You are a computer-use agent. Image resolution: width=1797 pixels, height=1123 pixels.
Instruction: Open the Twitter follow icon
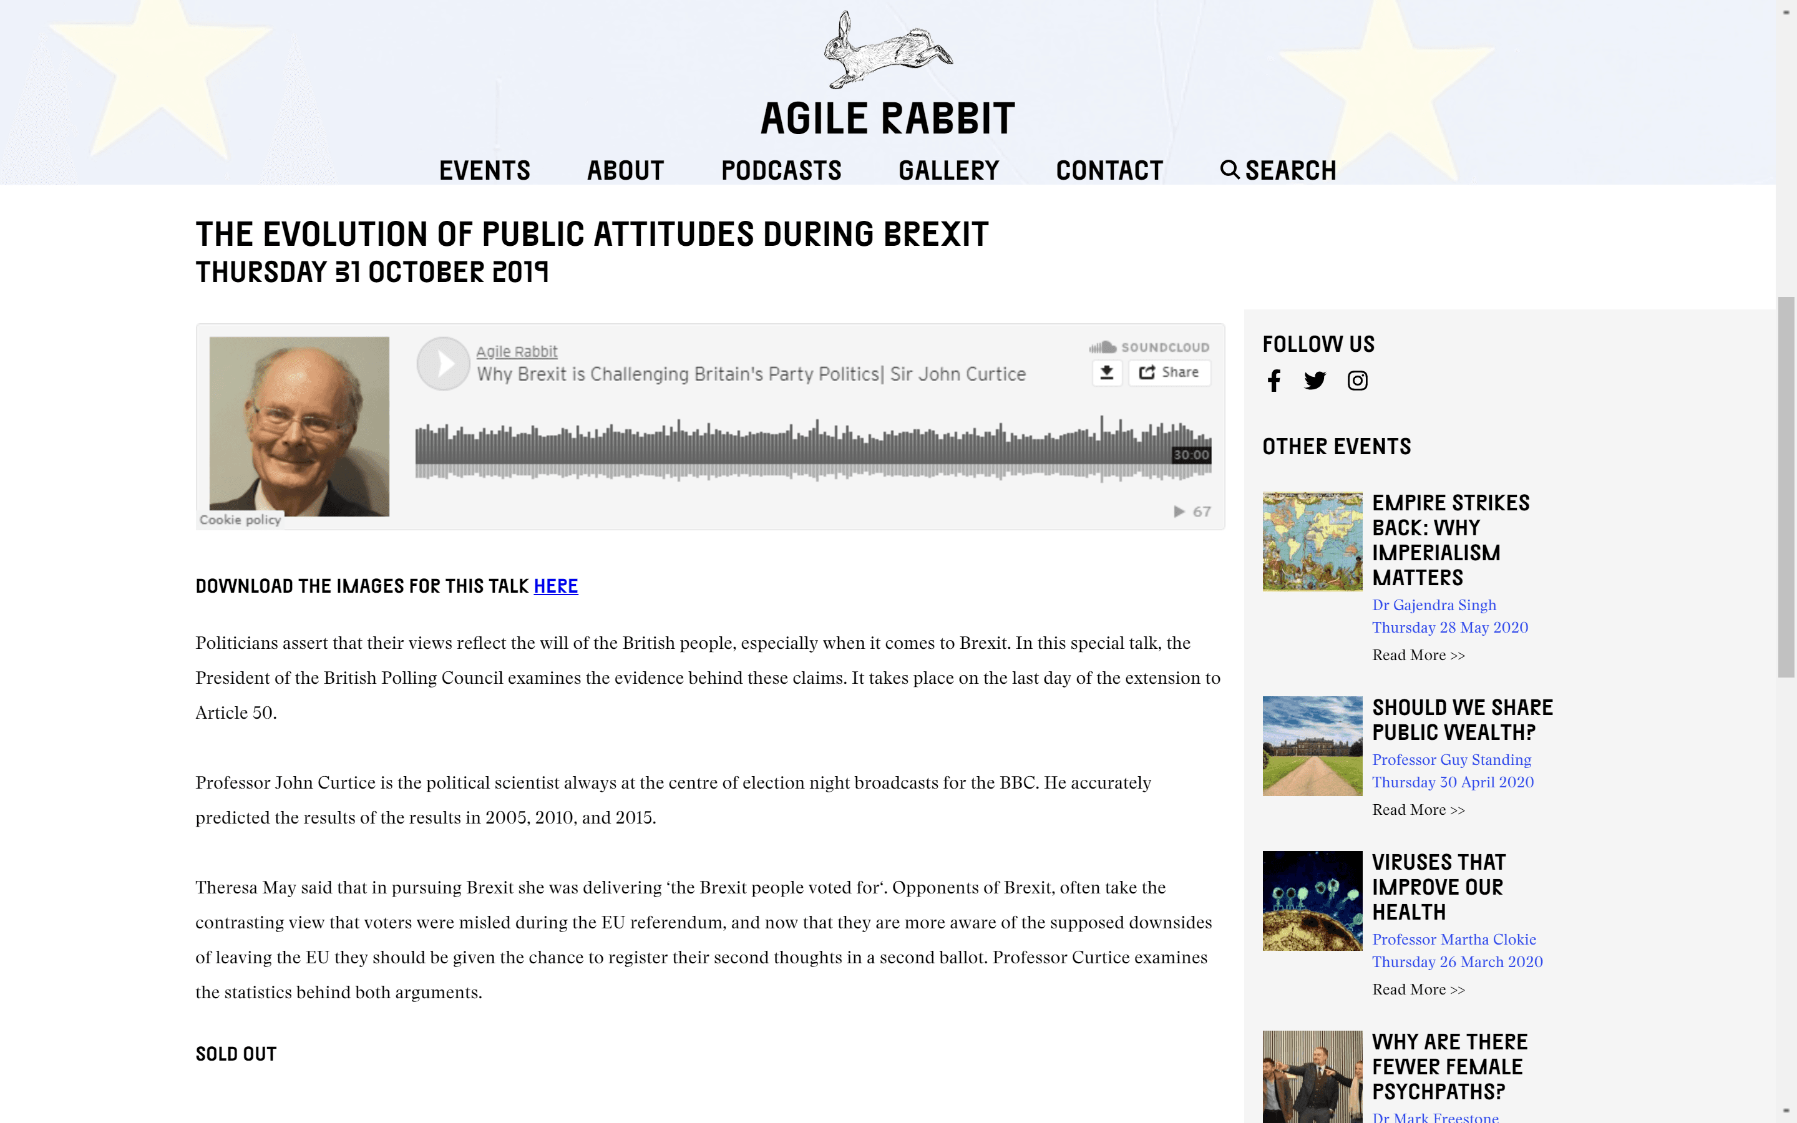pos(1314,381)
